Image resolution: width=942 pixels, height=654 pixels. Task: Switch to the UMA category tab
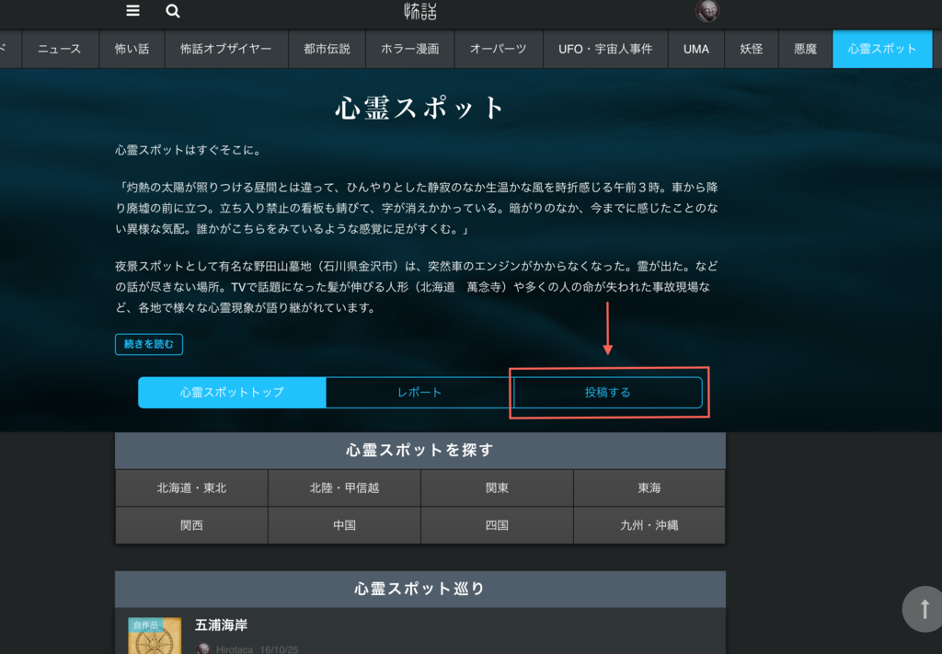(695, 49)
